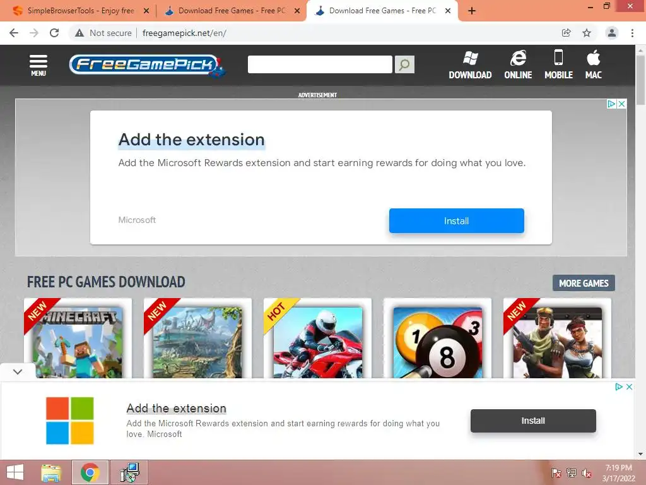
Task: Open File Explorer from taskbar
Action: click(x=51, y=472)
